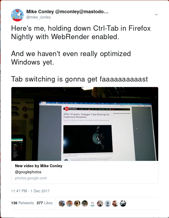Click the sketched face with glasses avatar
Viewport: 169px width, 218px height.
pos(92,203)
